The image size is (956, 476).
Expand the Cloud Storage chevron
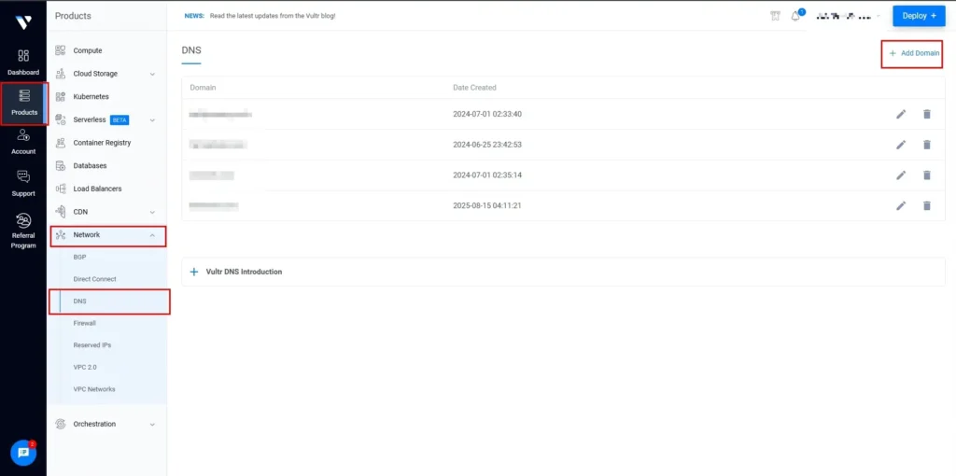coord(152,74)
